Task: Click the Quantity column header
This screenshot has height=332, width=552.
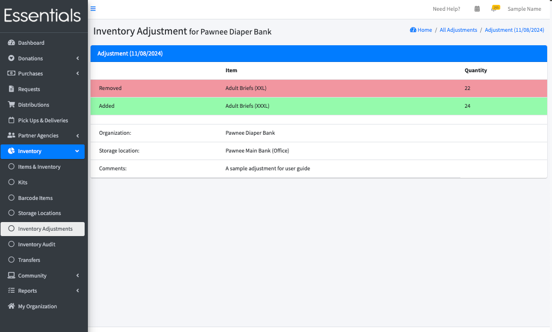Action: [x=475, y=70]
